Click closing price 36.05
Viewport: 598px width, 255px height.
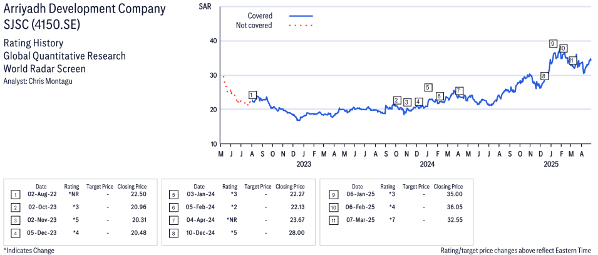tap(456, 207)
